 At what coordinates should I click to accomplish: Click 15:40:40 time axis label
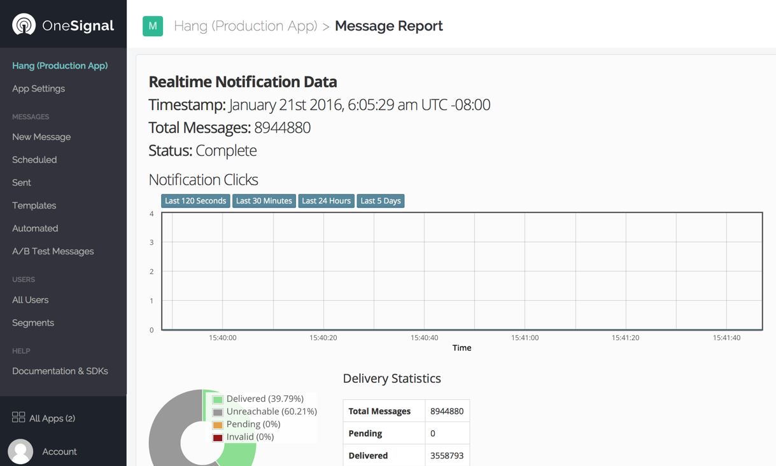pos(425,338)
